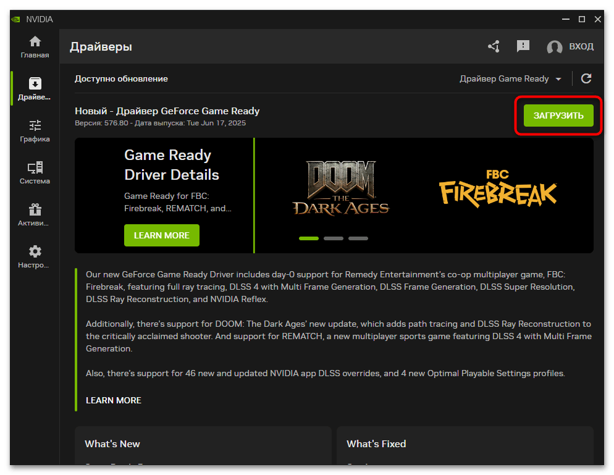Open the Главная home section

[x=35, y=47]
